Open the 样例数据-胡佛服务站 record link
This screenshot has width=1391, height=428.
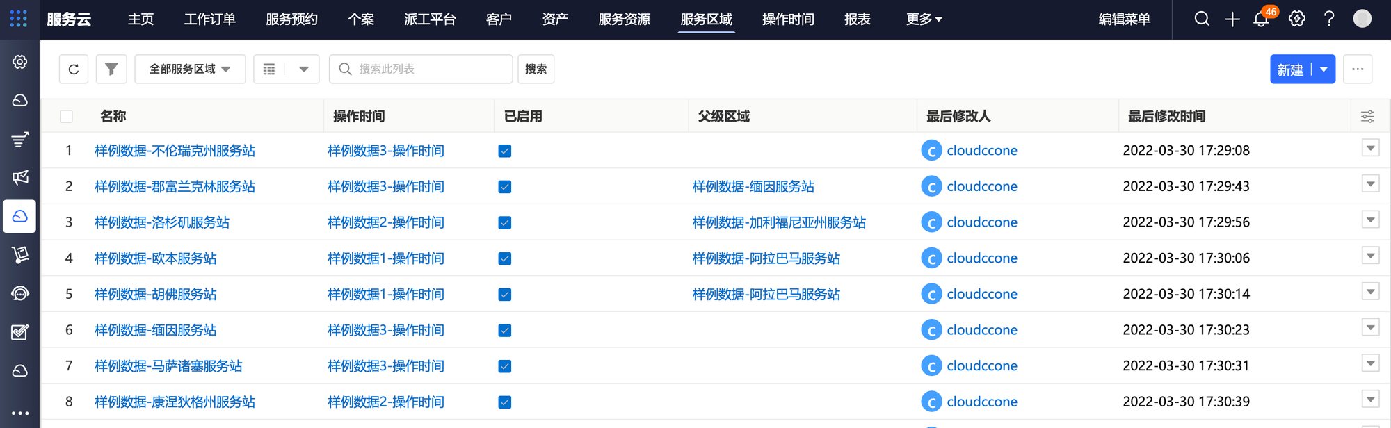click(156, 294)
